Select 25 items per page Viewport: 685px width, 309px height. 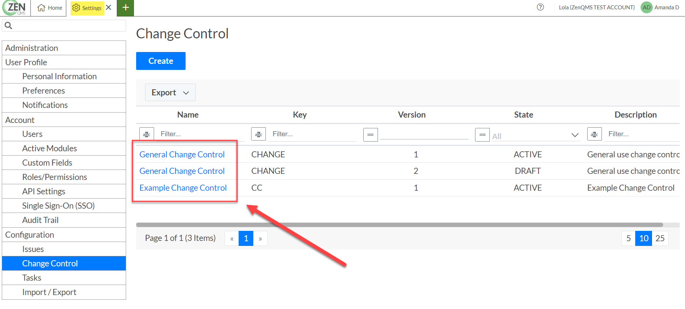pos(660,238)
